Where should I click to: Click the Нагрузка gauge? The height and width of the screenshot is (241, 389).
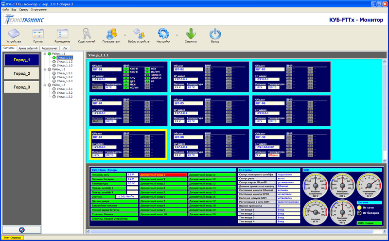tap(315, 212)
